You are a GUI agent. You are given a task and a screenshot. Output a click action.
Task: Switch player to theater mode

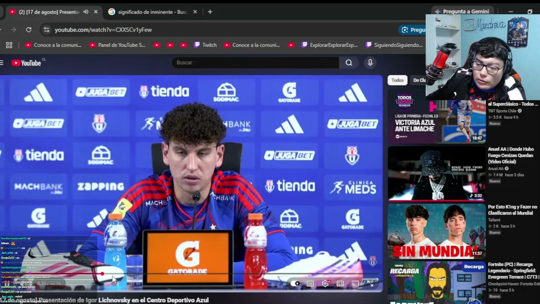click(340, 284)
